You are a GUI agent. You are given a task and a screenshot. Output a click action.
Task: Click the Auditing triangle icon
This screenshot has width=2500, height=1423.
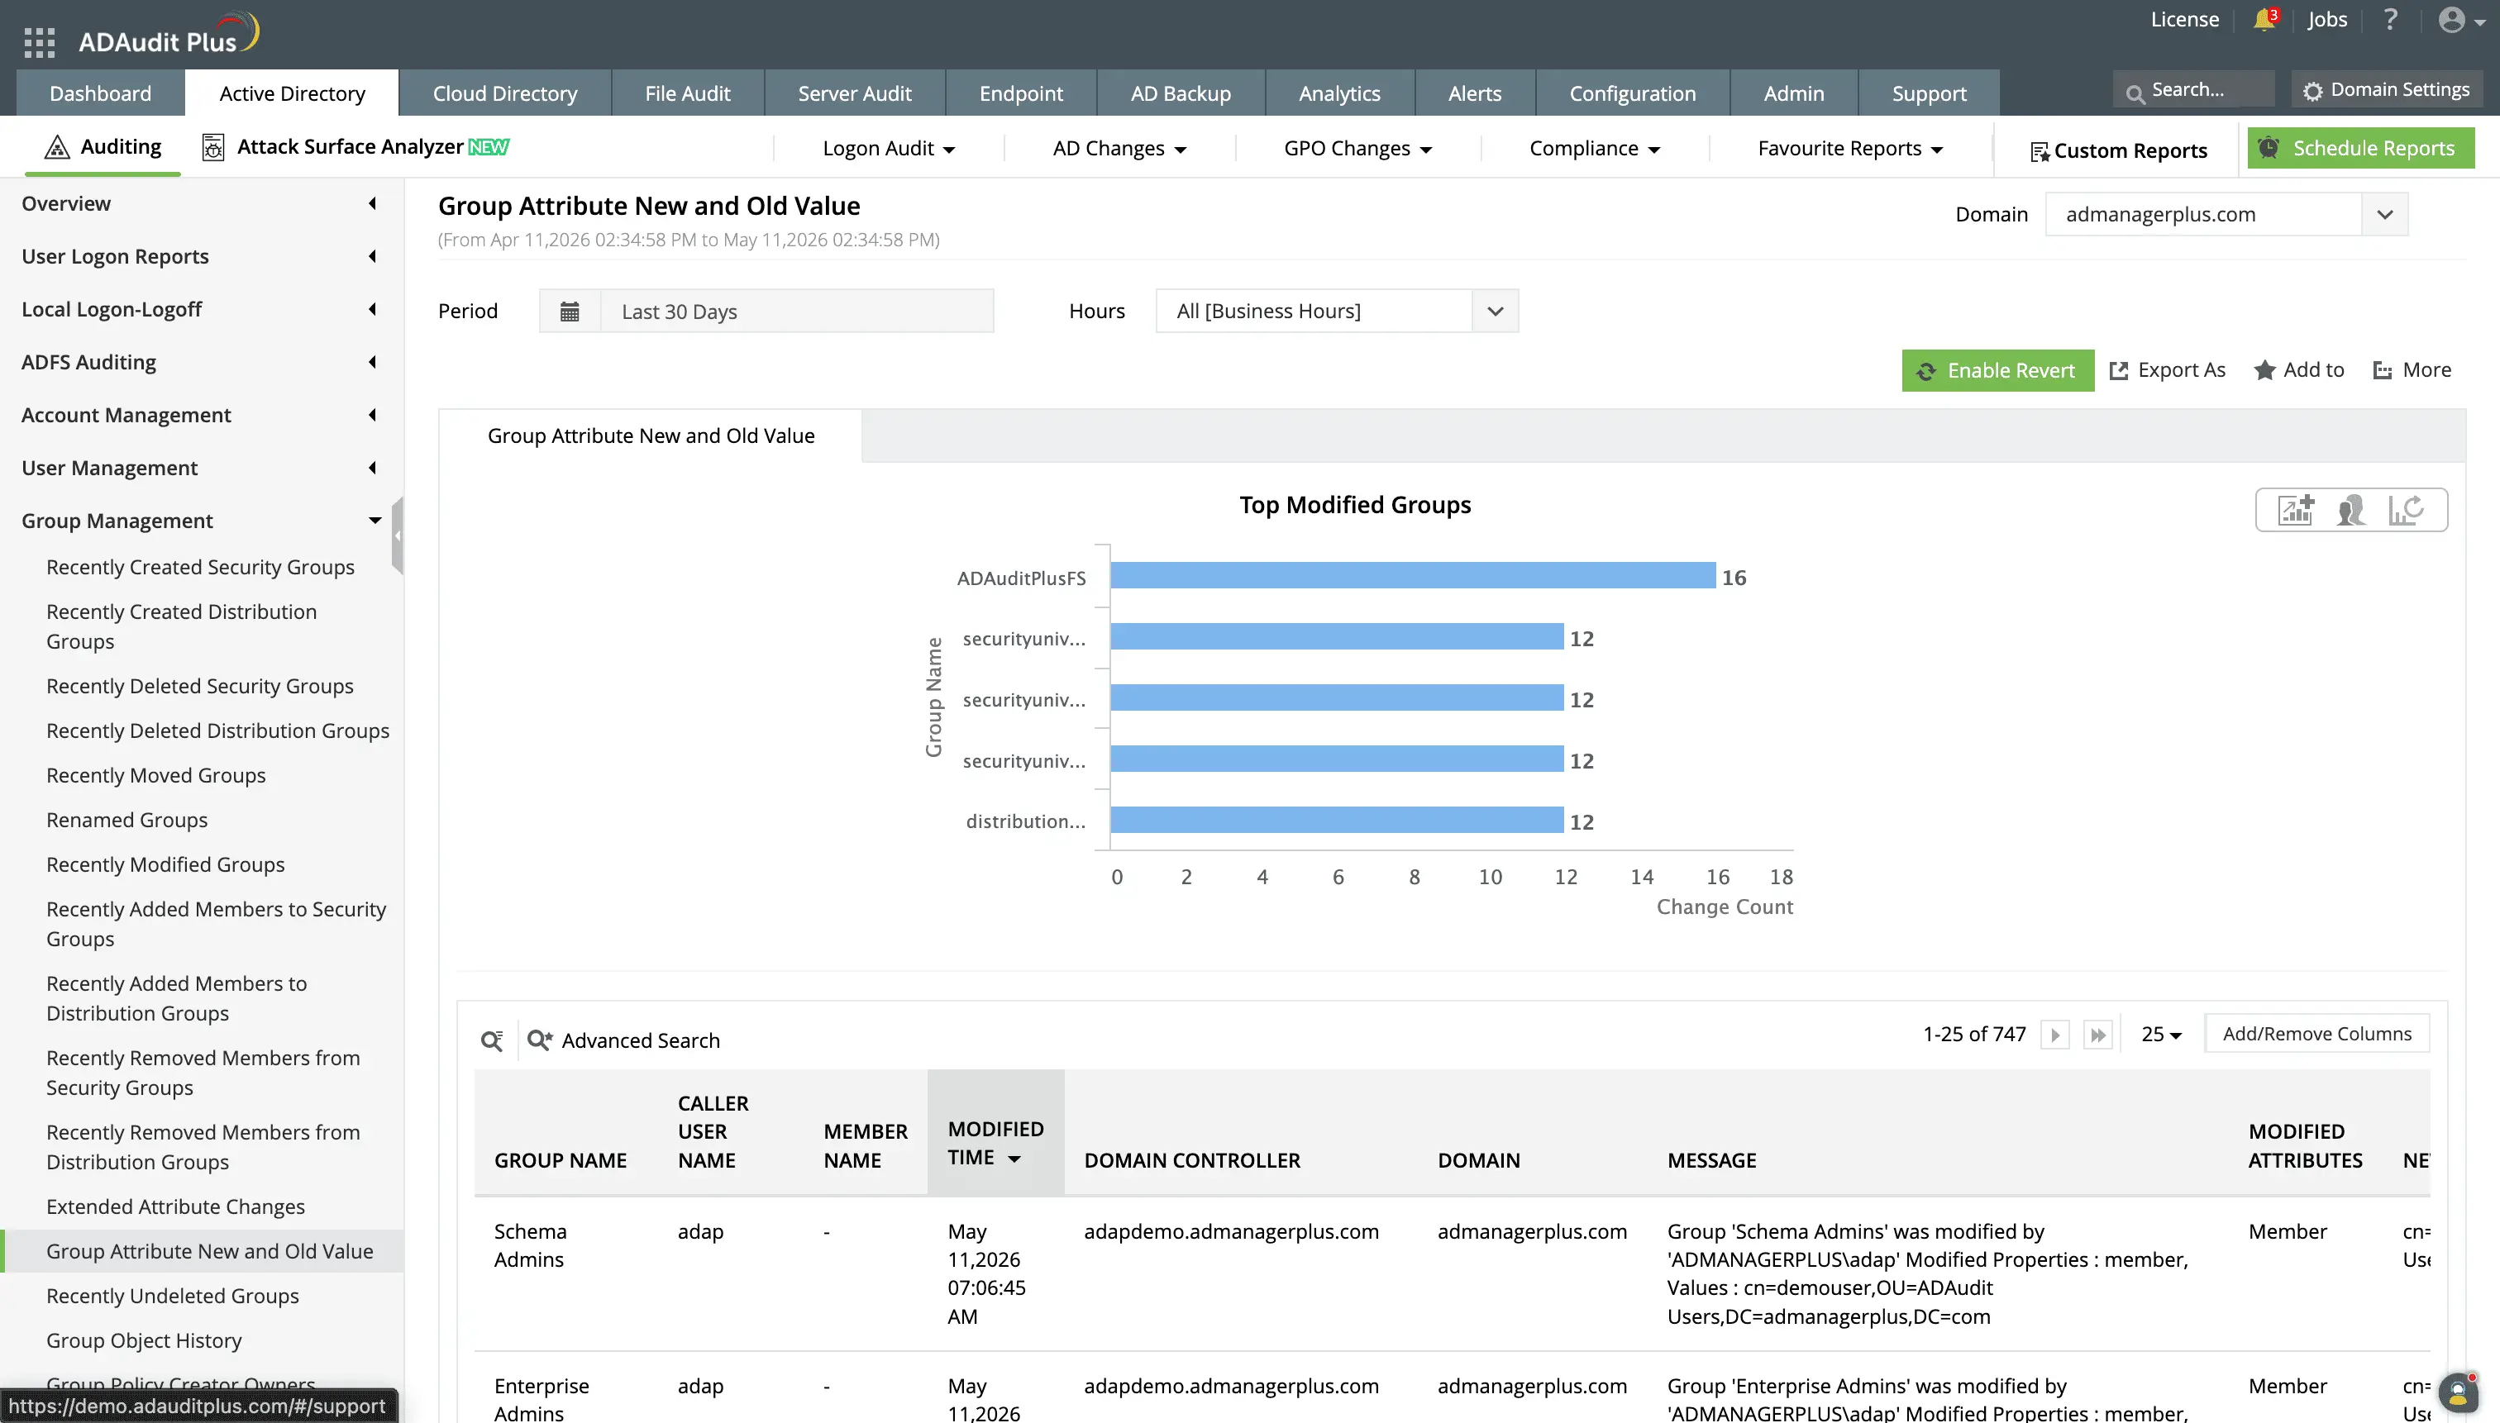click(57, 146)
